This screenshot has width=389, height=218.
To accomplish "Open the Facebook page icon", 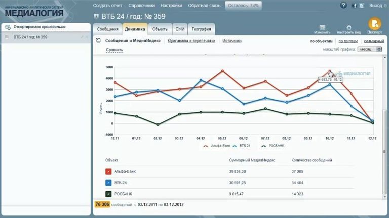I will coord(355,6).
